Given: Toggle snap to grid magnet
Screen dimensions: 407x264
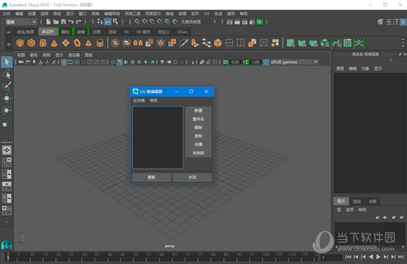Looking at the screenshot, I should (x=137, y=22).
